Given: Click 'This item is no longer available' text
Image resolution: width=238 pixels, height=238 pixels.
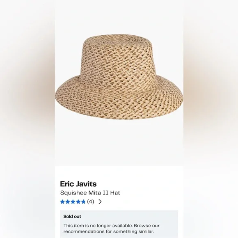Looking at the screenshot, I should coord(98,226).
